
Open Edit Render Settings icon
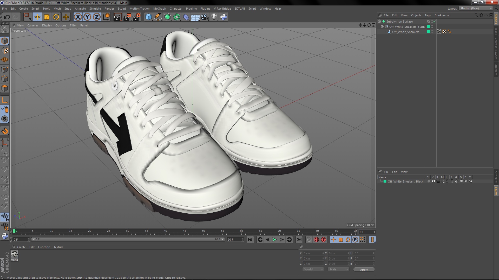click(x=137, y=17)
